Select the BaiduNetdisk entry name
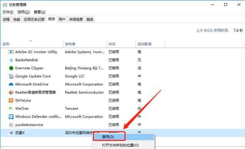The height and width of the screenshot is (149, 245). point(27,60)
